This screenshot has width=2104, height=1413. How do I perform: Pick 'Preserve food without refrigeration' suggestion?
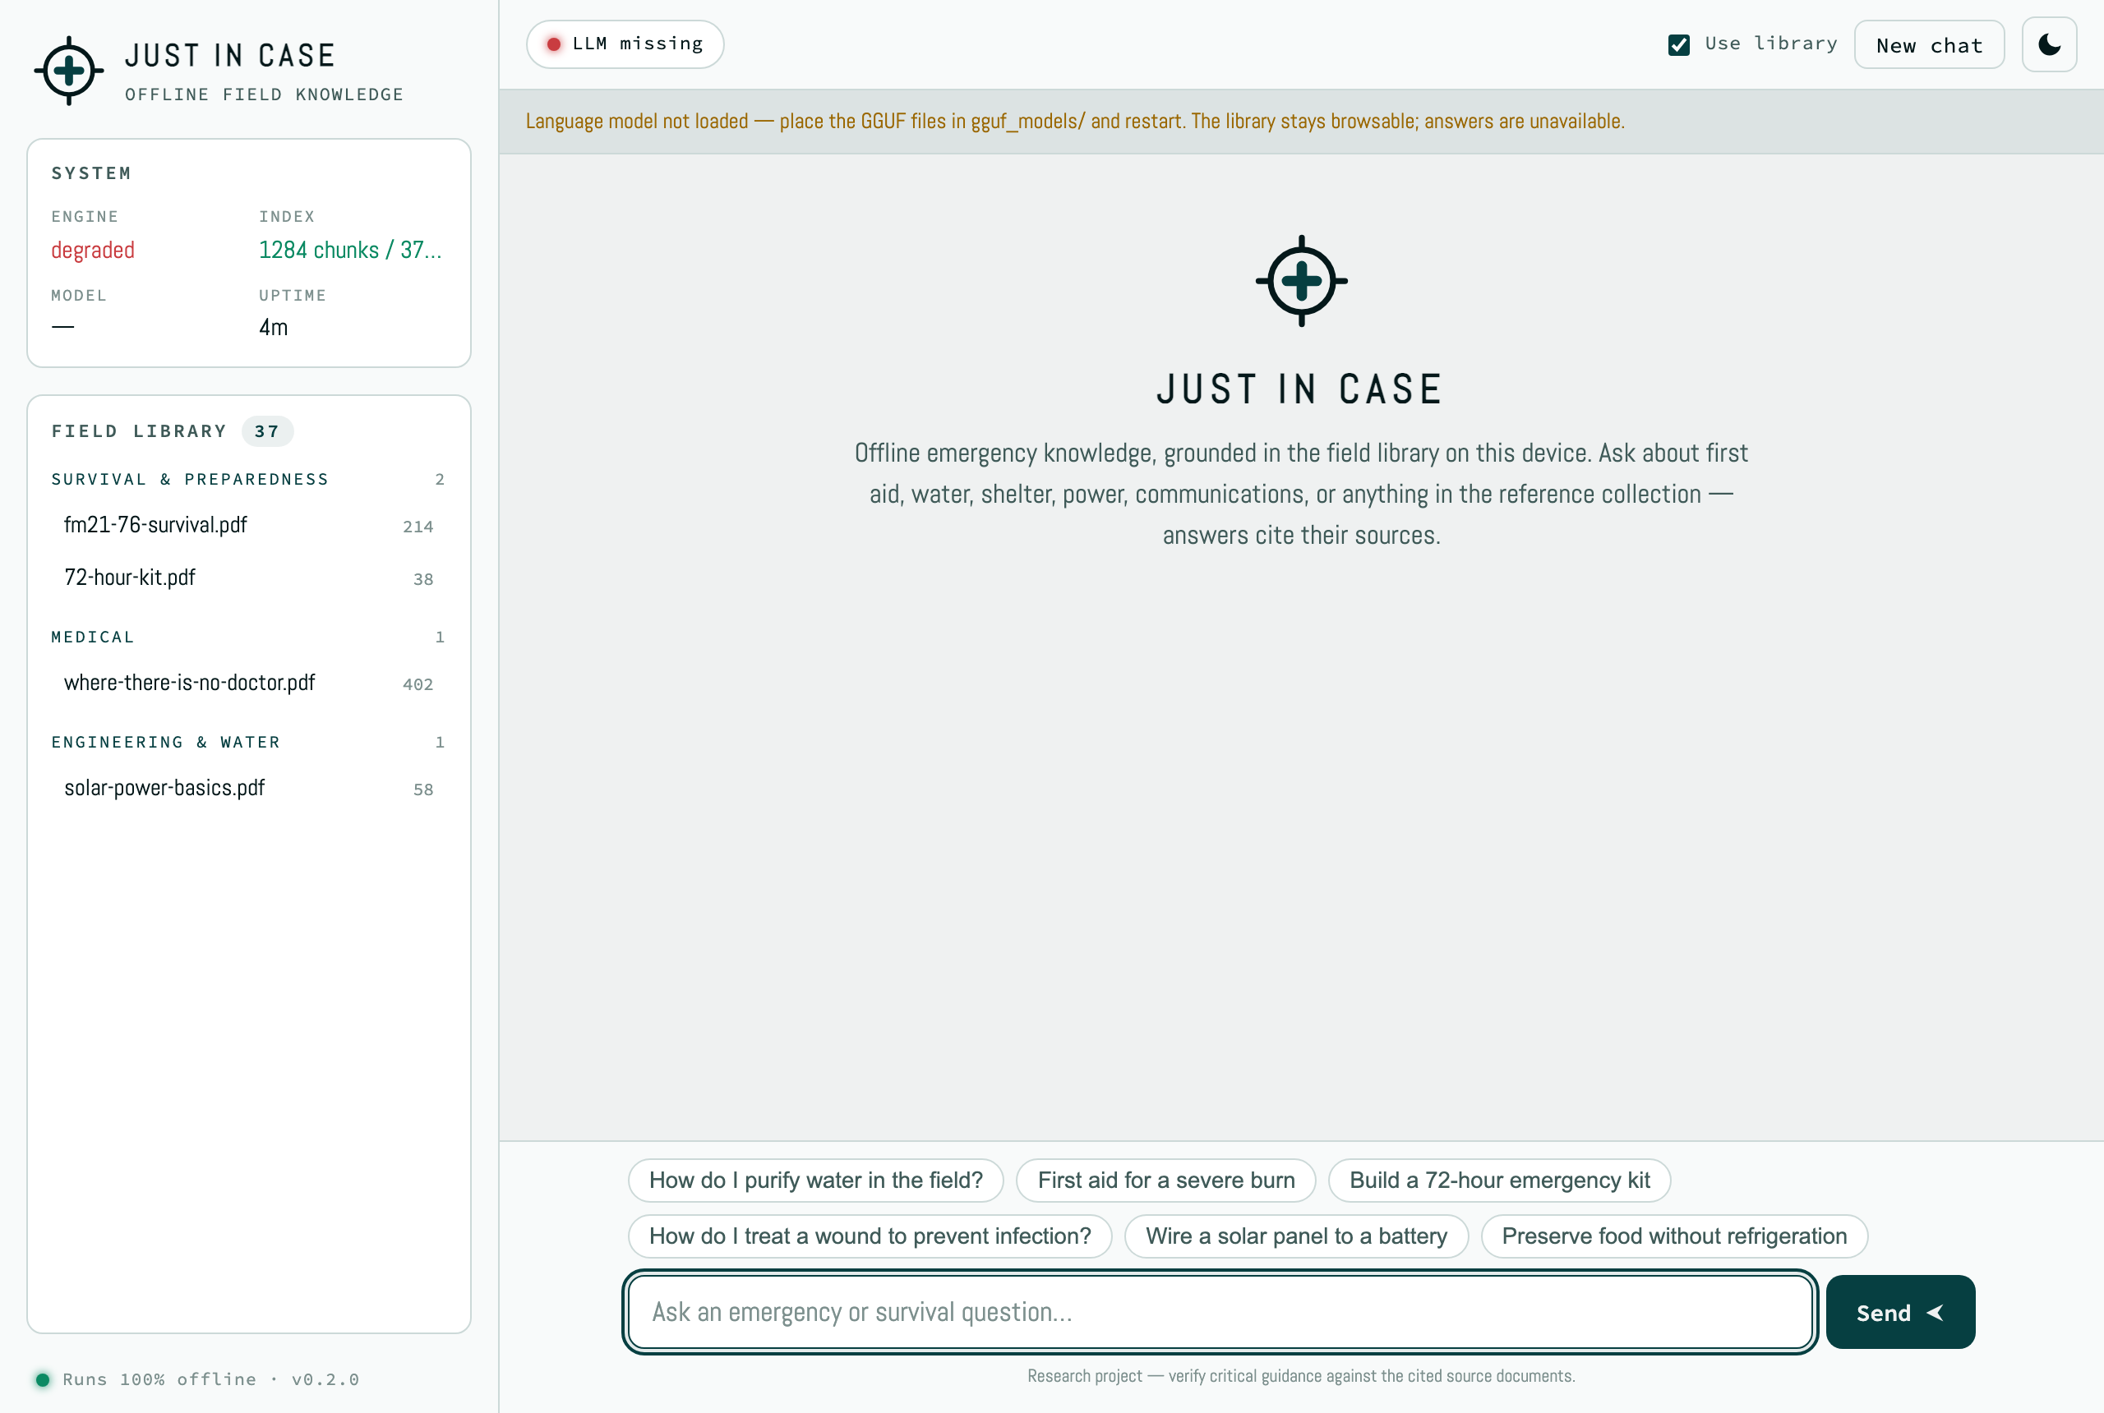(x=1674, y=1236)
